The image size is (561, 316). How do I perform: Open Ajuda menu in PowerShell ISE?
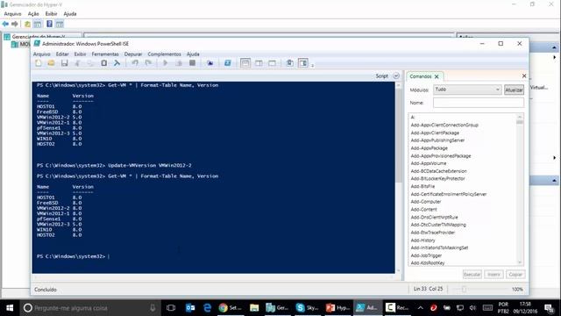point(193,54)
